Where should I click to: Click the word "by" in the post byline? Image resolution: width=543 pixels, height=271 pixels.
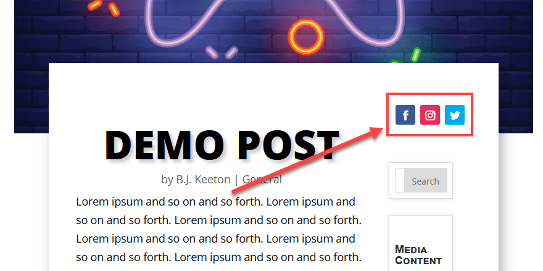click(167, 180)
